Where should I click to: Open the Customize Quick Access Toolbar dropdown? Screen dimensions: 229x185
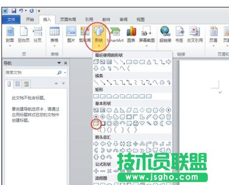click(x=39, y=11)
